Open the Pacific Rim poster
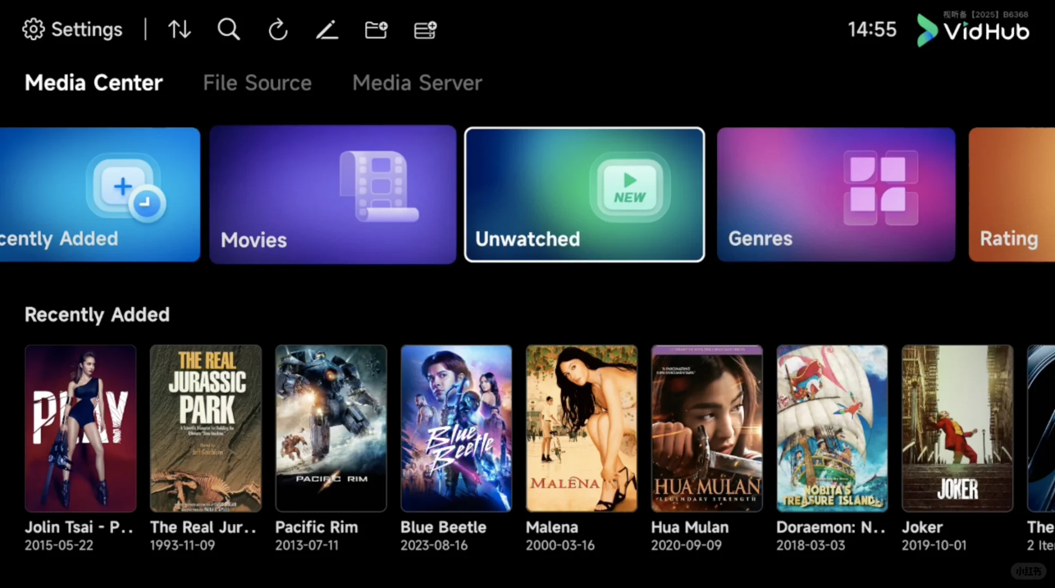 (x=331, y=428)
